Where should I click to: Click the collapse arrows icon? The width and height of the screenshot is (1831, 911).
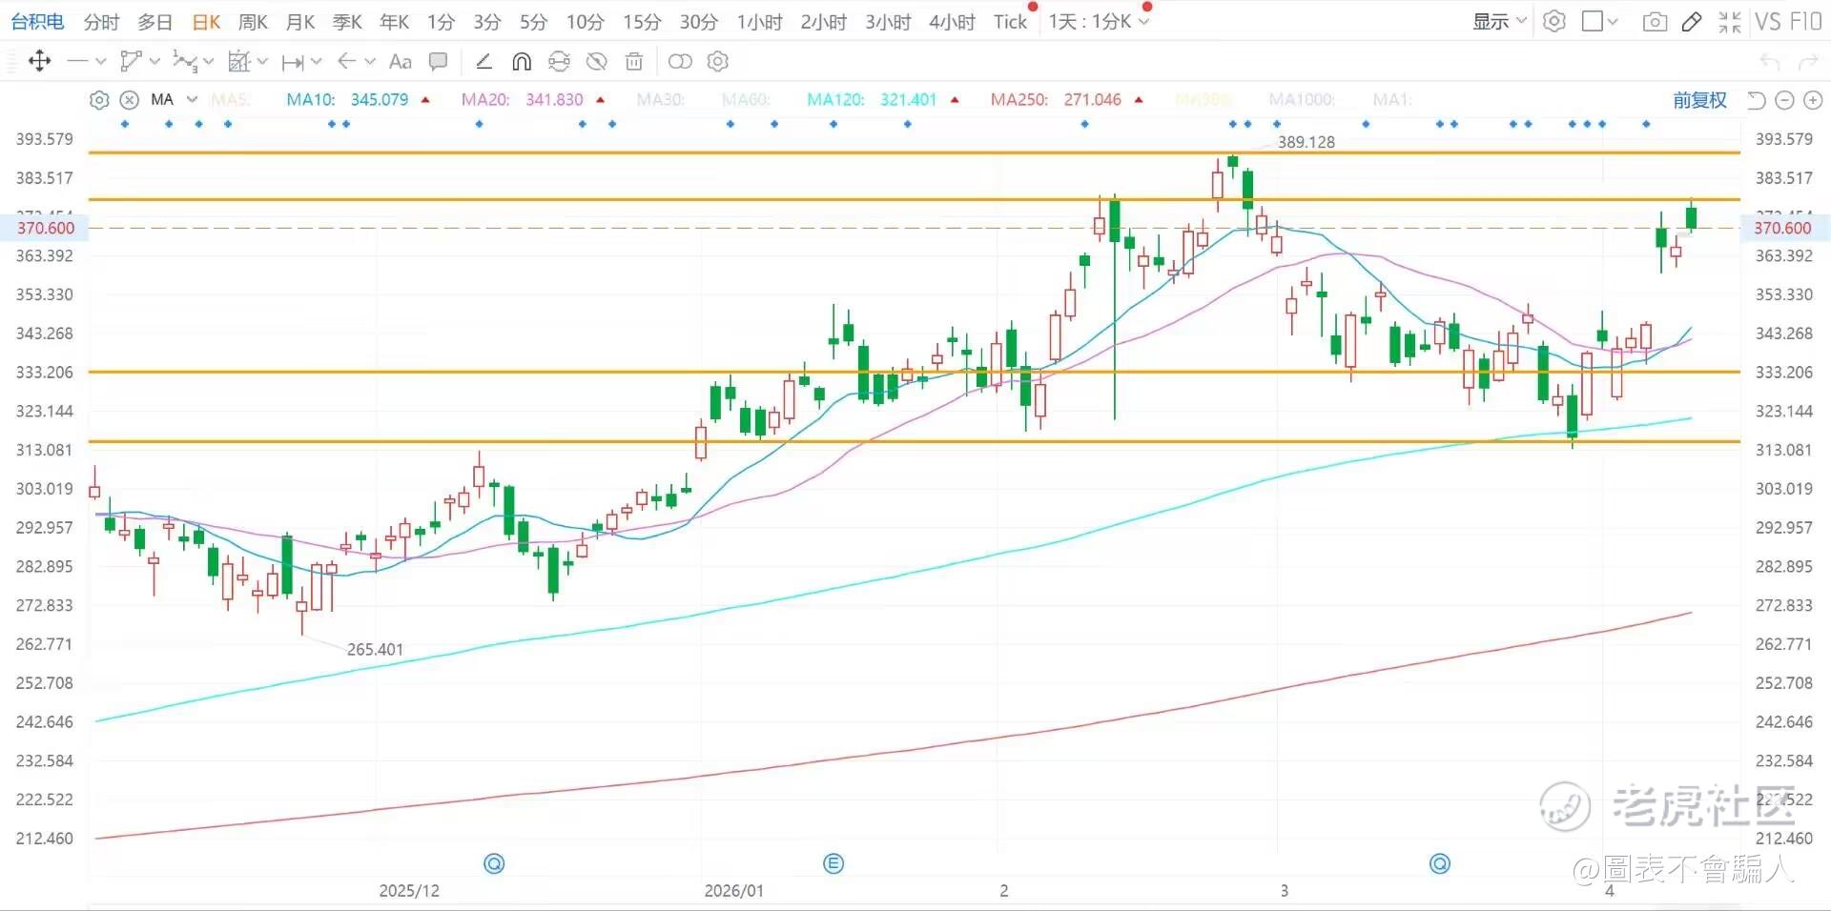[1730, 22]
